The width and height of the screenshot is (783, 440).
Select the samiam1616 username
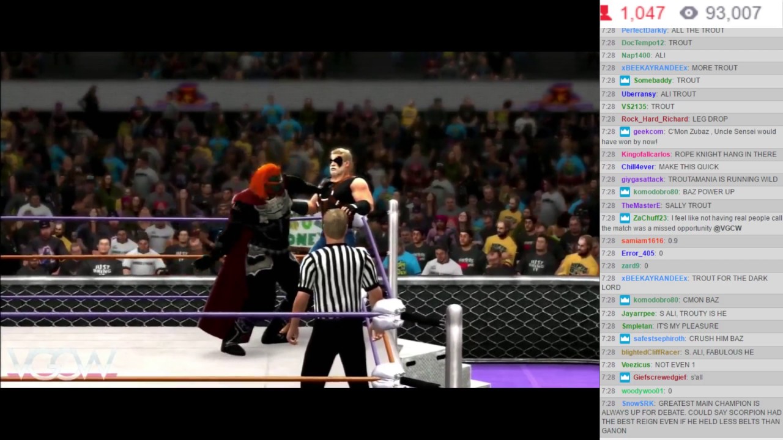pos(642,241)
